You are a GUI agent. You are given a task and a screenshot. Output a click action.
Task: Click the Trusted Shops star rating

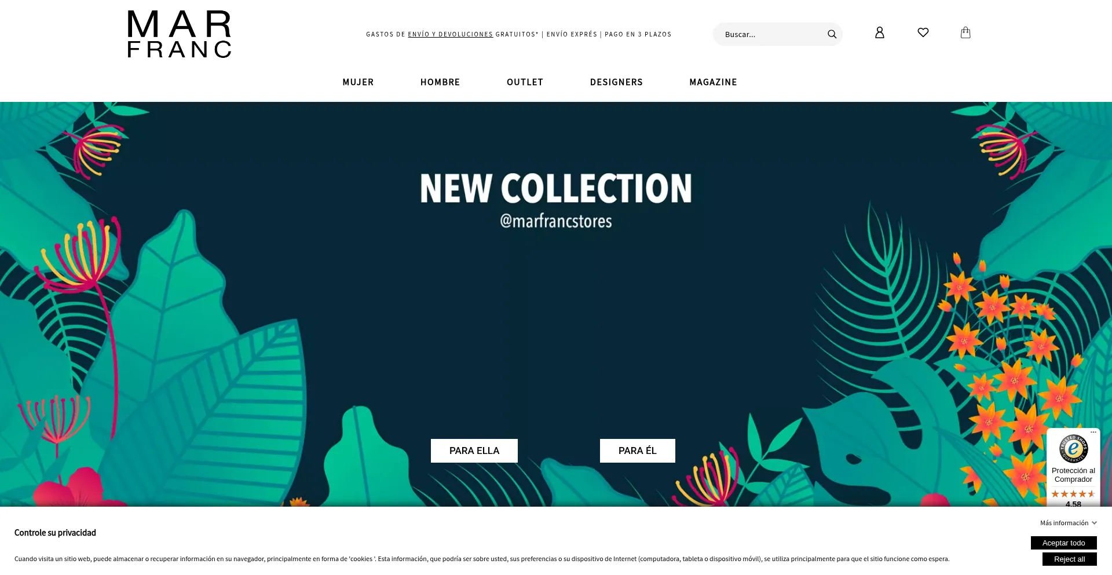point(1073,494)
